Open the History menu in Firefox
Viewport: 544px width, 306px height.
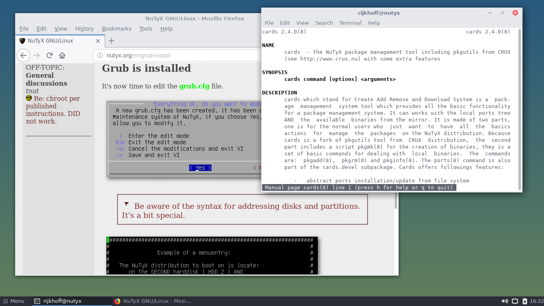(84, 29)
